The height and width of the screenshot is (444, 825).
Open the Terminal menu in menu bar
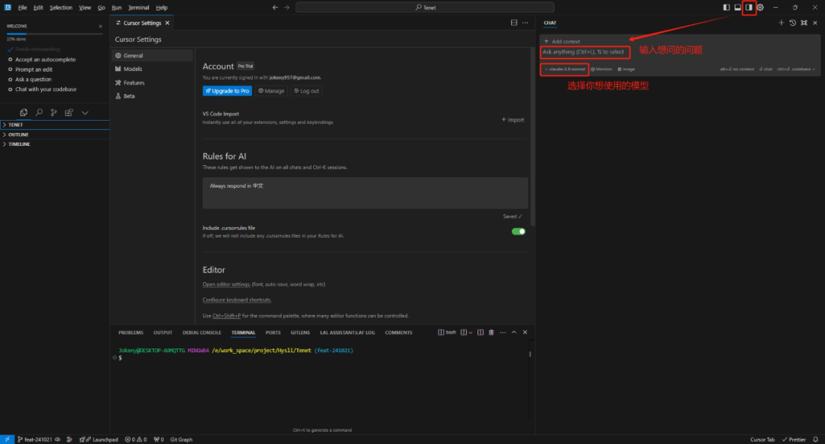tap(138, 8)
